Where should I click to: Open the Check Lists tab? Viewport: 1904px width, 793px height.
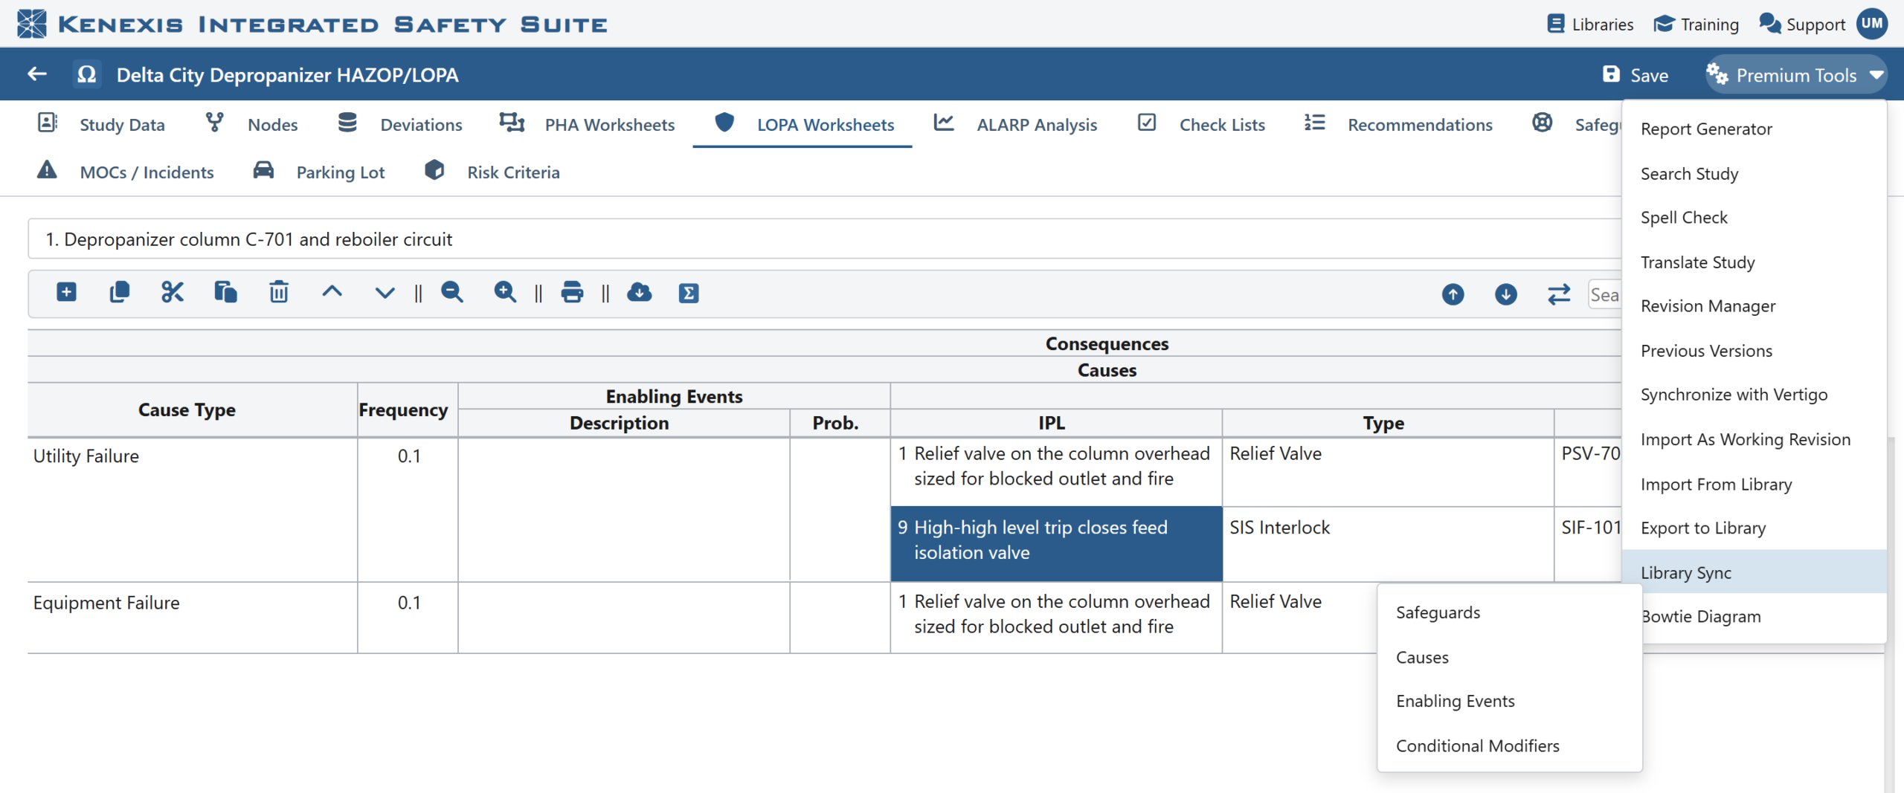pyautogui.click(x=1201, y=124)
